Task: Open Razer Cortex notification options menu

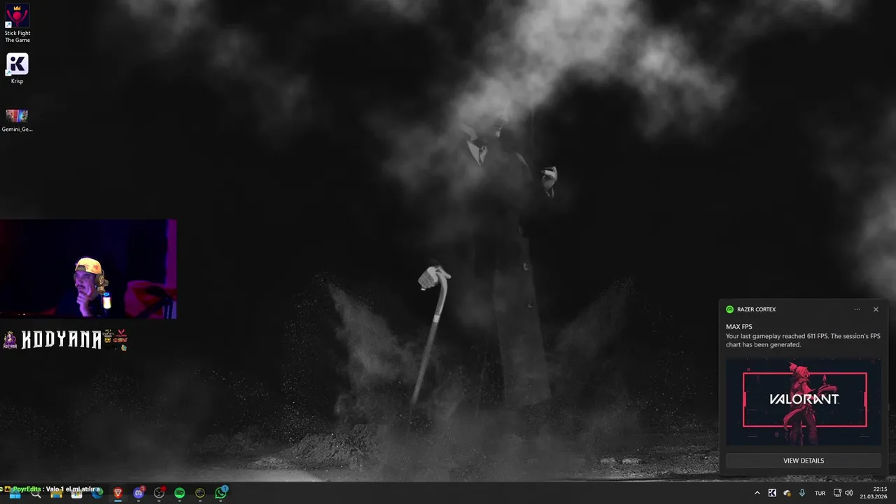Action: (857, 309)
